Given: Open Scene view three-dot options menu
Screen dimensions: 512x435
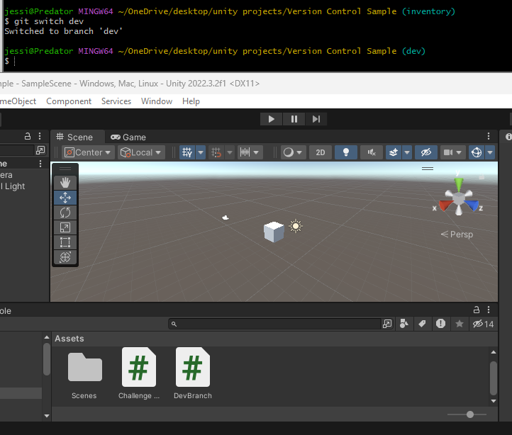Looking at the screenshot, I should point(489,136).
